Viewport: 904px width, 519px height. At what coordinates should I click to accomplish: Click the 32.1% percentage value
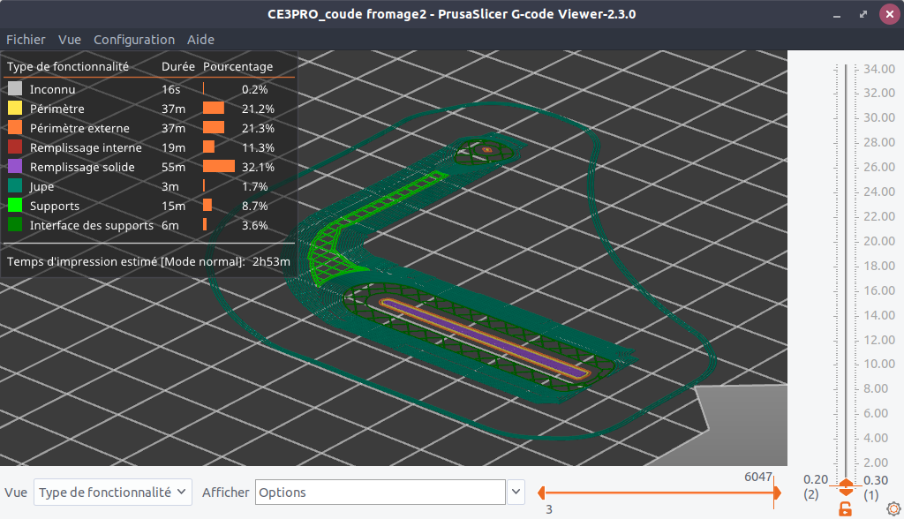[x=258, y=167]
